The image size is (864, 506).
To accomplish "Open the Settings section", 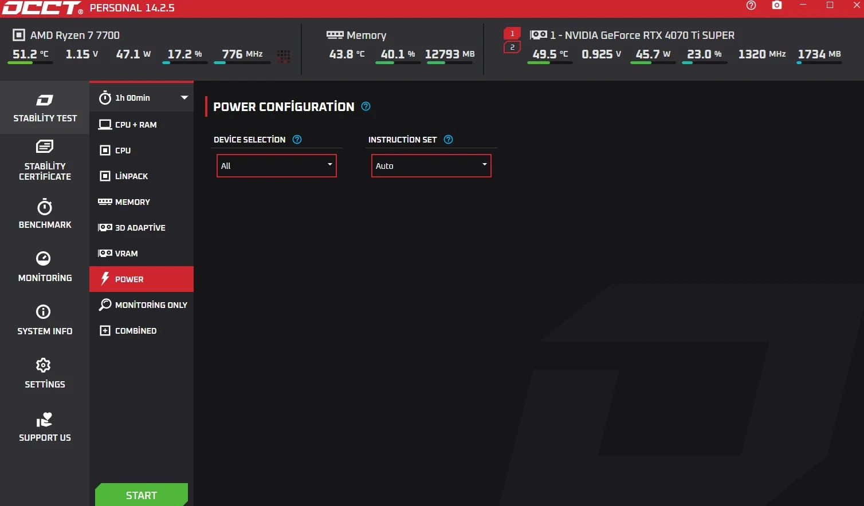I will (45, 373).
